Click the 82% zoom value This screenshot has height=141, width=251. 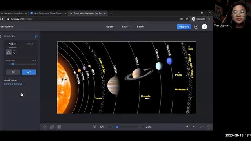click(x=149, y=127)
